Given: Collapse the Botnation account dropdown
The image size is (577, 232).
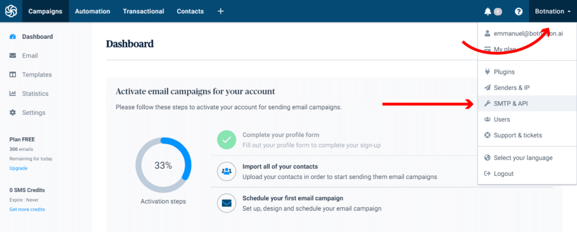Looking at the screenshot, I should 553,11.
